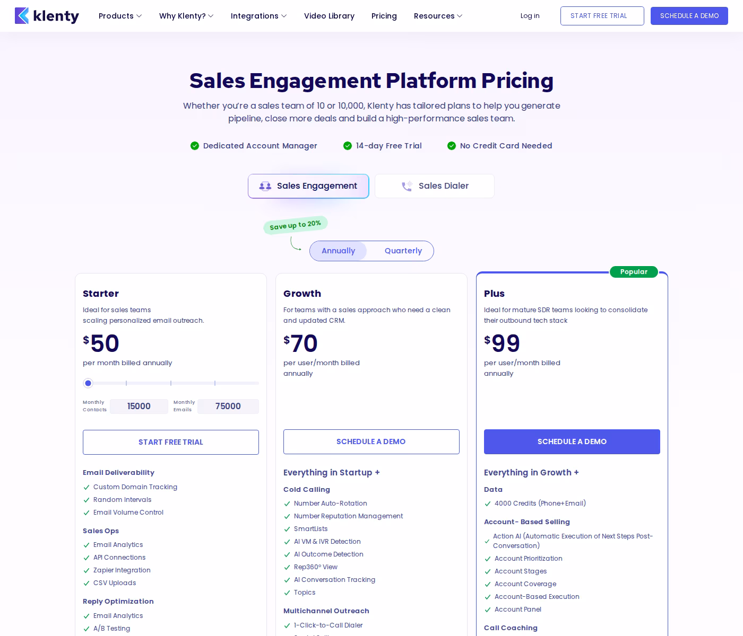Click the Monthly Emails value field
The height and width of the screenshot is (636, 743).
point(228,407)
